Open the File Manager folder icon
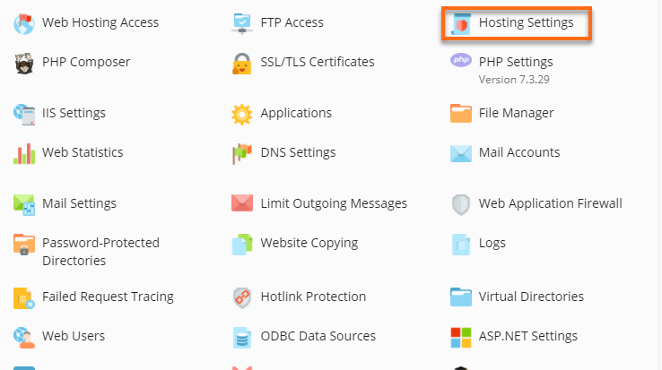The width and height of the screenshot is (662, 370). 460,114
